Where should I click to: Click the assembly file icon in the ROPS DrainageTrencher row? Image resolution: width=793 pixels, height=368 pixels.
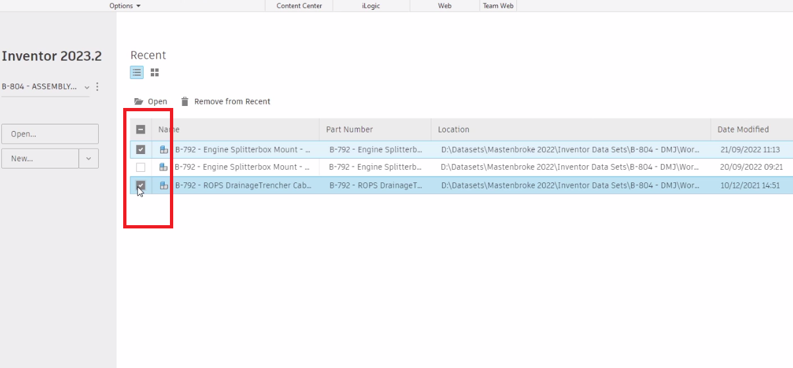tap(164, 186)
